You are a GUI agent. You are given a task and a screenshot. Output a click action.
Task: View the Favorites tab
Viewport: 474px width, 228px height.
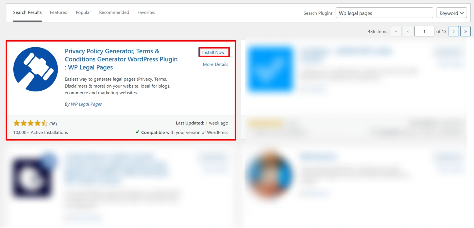(146, 13)
